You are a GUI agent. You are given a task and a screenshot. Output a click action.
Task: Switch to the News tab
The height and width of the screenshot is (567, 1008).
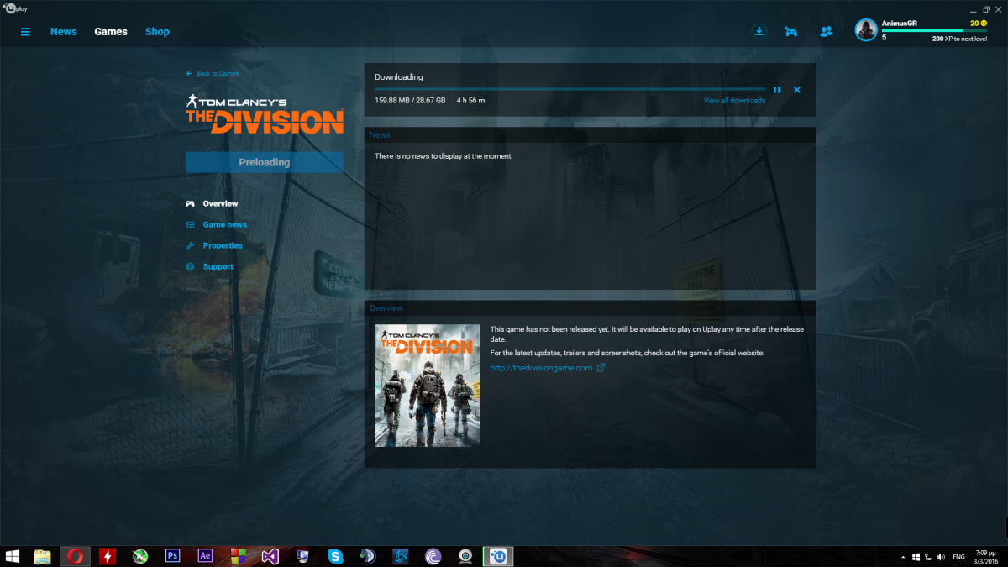(x=63, y=32)
